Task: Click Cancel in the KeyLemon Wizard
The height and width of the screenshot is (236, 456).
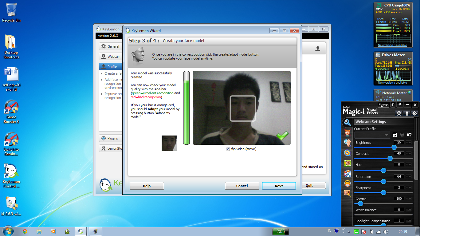Action: 242,186
